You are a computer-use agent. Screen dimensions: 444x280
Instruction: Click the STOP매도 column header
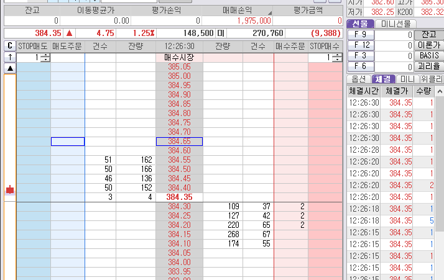click(33, 46)
